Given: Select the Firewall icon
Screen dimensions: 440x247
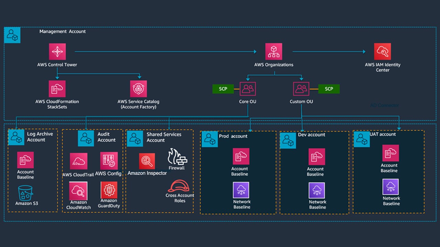Looking at the screenshot, I should click(x=177, y=156).
